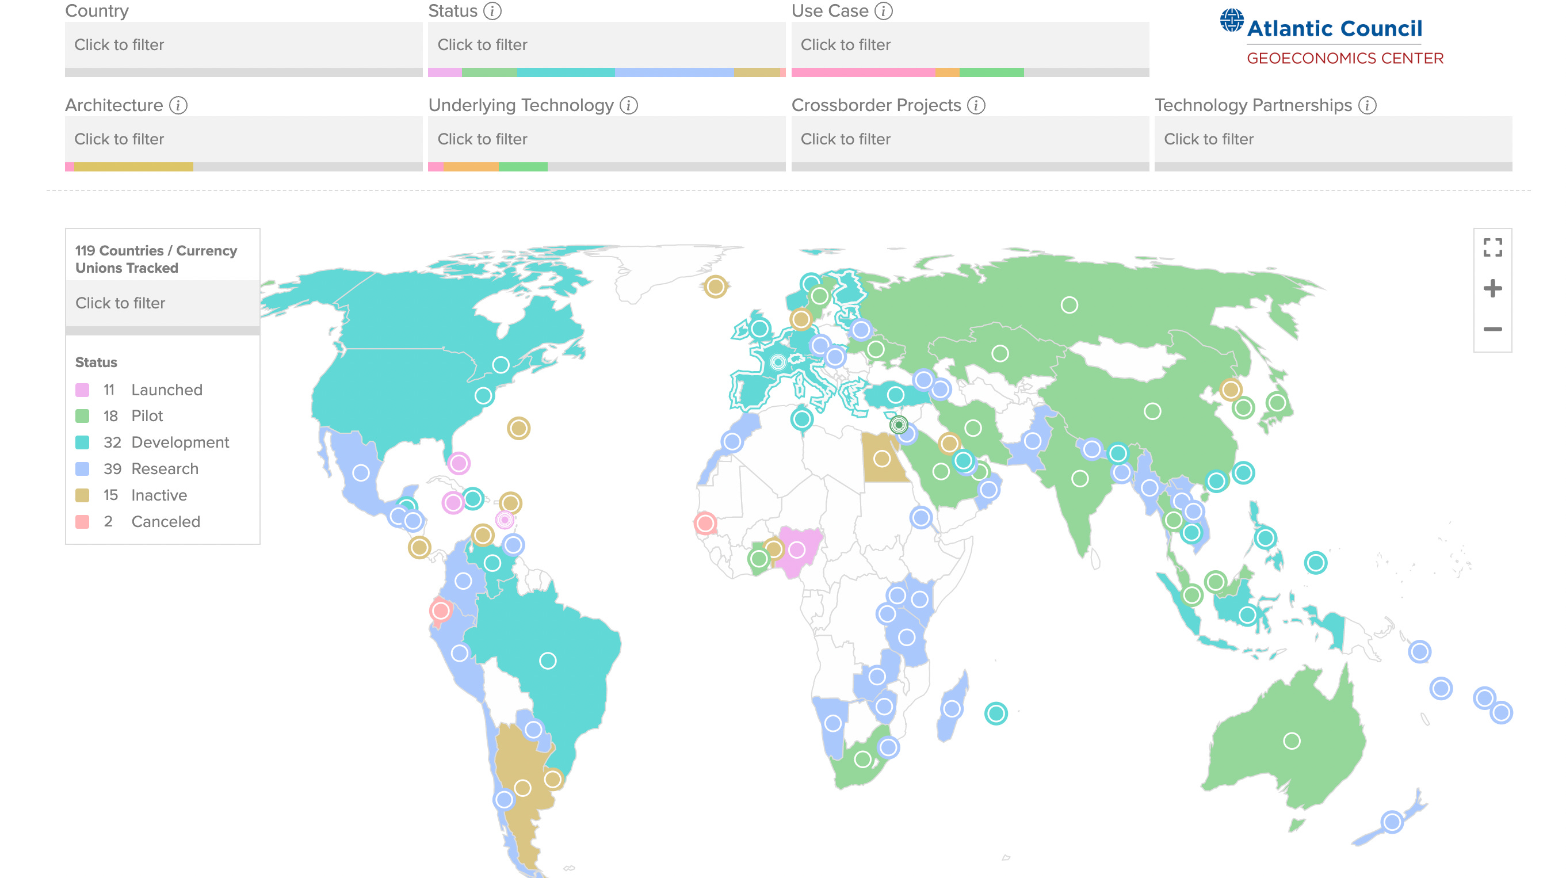Select the Inactive legend entry
Screen dimensions: 1566x878
click(x=159, y=495)
